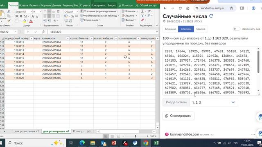Open Chrome from the taskbar

(146, 143)
